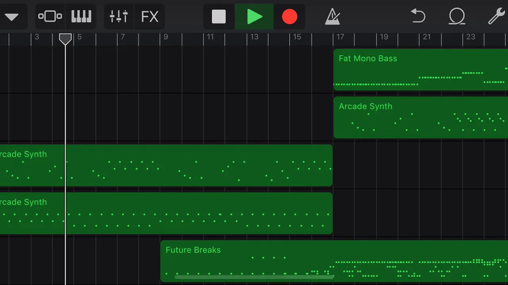Open the Loop Browser
The width and height of the screenshot is (508, 285).
click(x=457, y=17)
